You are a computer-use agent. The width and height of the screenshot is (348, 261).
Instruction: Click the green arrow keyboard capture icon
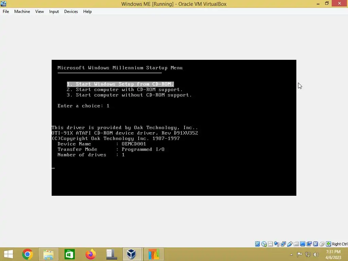point(328,244)
